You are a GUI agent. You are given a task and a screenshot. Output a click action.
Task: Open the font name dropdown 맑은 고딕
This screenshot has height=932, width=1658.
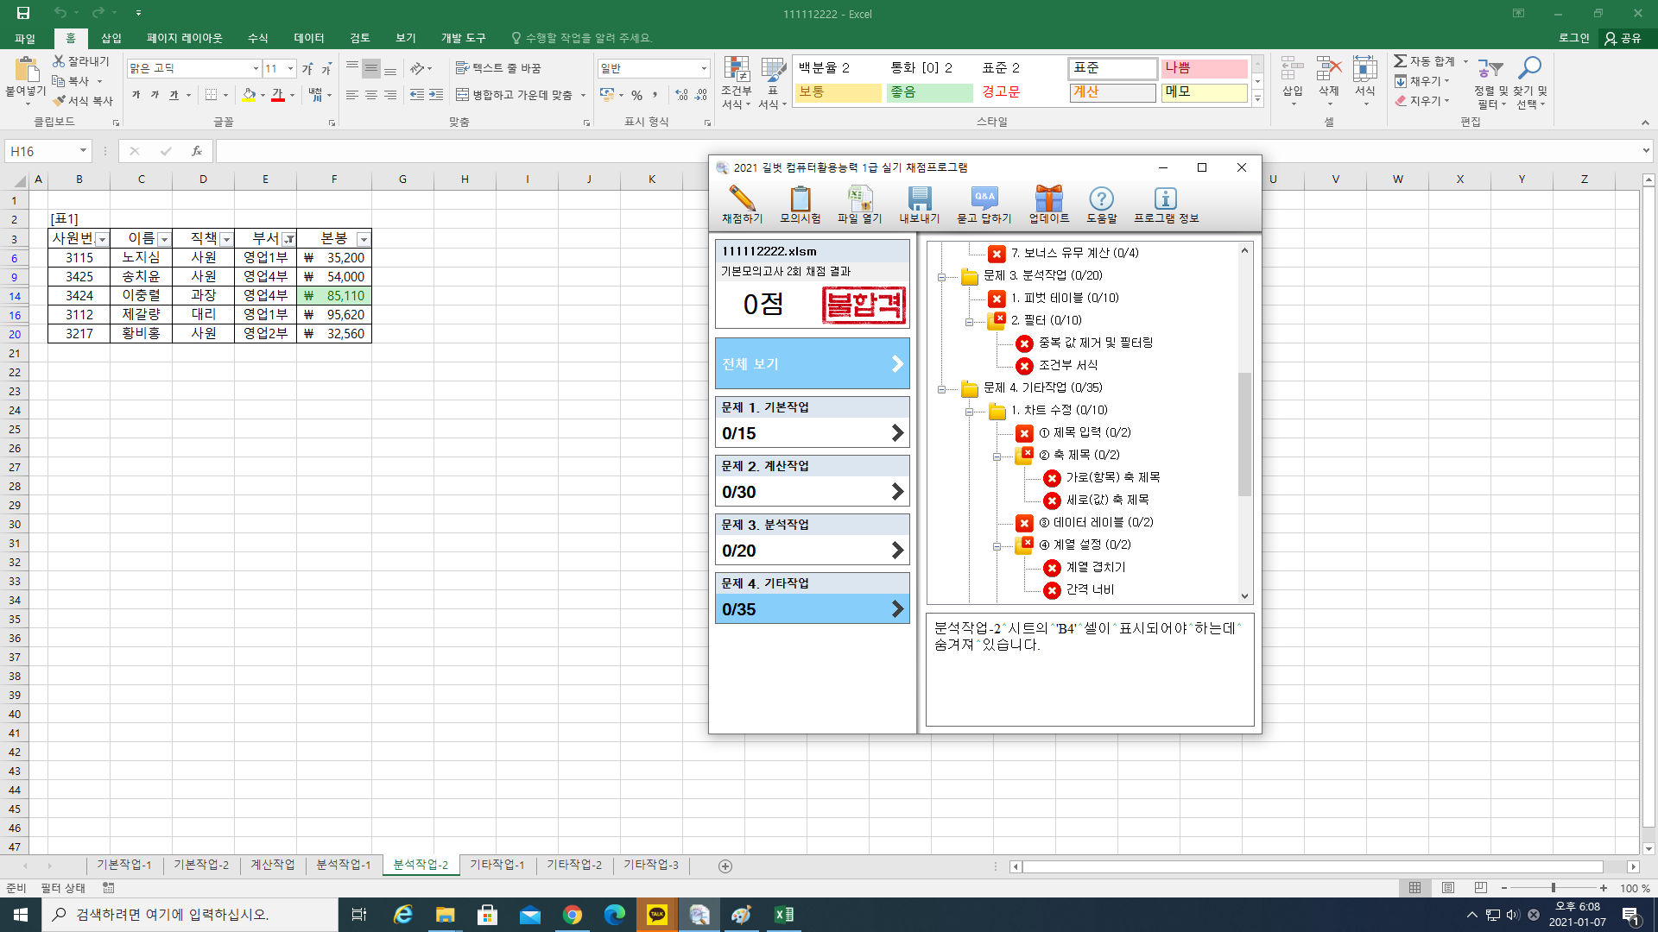click(256, 68)
